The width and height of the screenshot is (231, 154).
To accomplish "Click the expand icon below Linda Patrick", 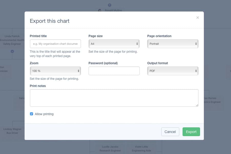I will [12, 51].
